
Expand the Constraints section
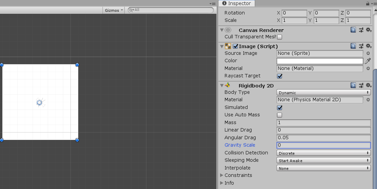[x=222, y=175]
